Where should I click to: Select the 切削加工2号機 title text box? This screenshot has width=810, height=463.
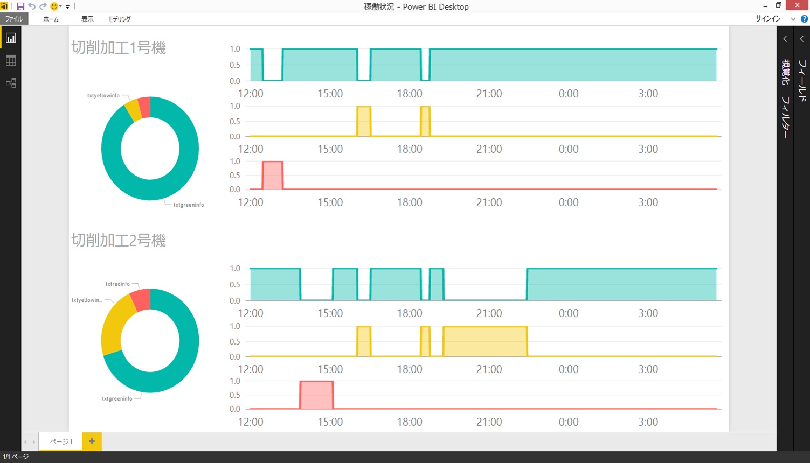pyautogui.click(x=119, y=240)
